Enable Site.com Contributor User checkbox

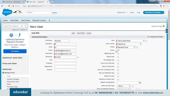point(118,70)
